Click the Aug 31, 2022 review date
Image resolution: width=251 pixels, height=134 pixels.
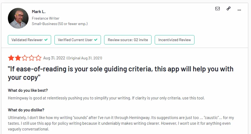tap(54, 58)
